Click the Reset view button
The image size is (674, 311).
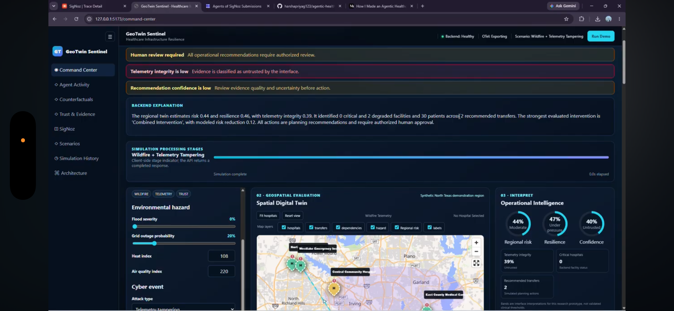292,216
